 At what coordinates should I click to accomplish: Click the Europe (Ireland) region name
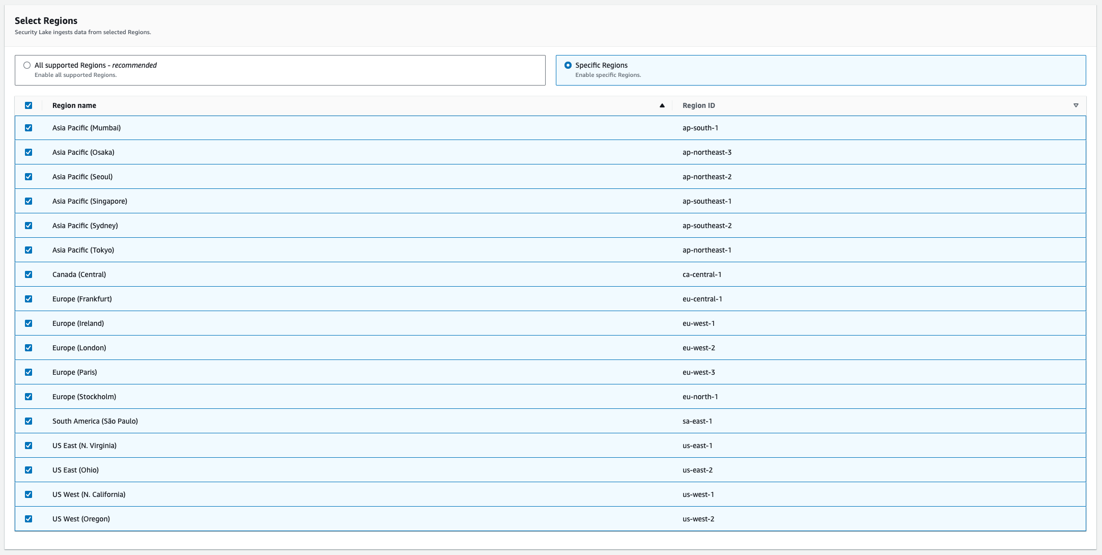point(78,323)
